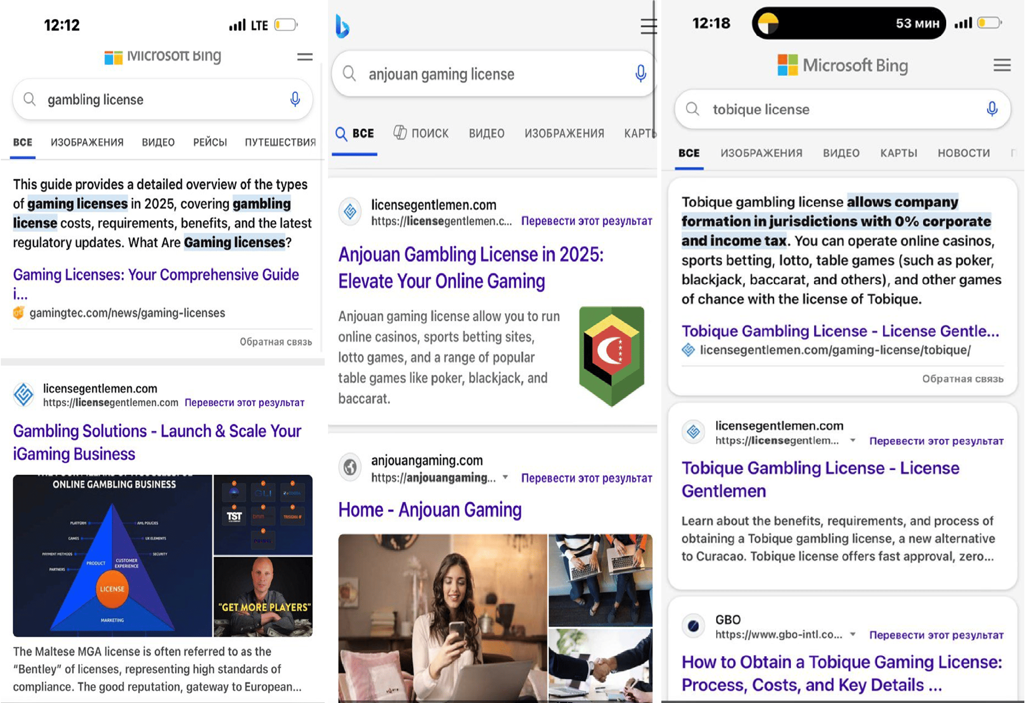
Task: Tap microphone icon in gambling license search
Action: pos(295,99)
